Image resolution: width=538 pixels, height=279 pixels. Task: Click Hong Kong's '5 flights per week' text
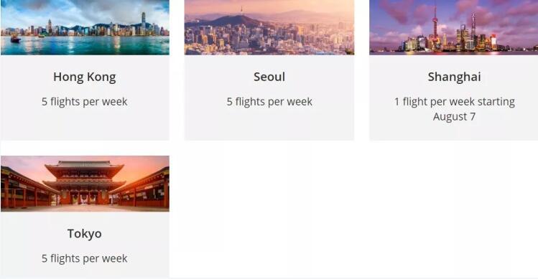coord(85,102)
